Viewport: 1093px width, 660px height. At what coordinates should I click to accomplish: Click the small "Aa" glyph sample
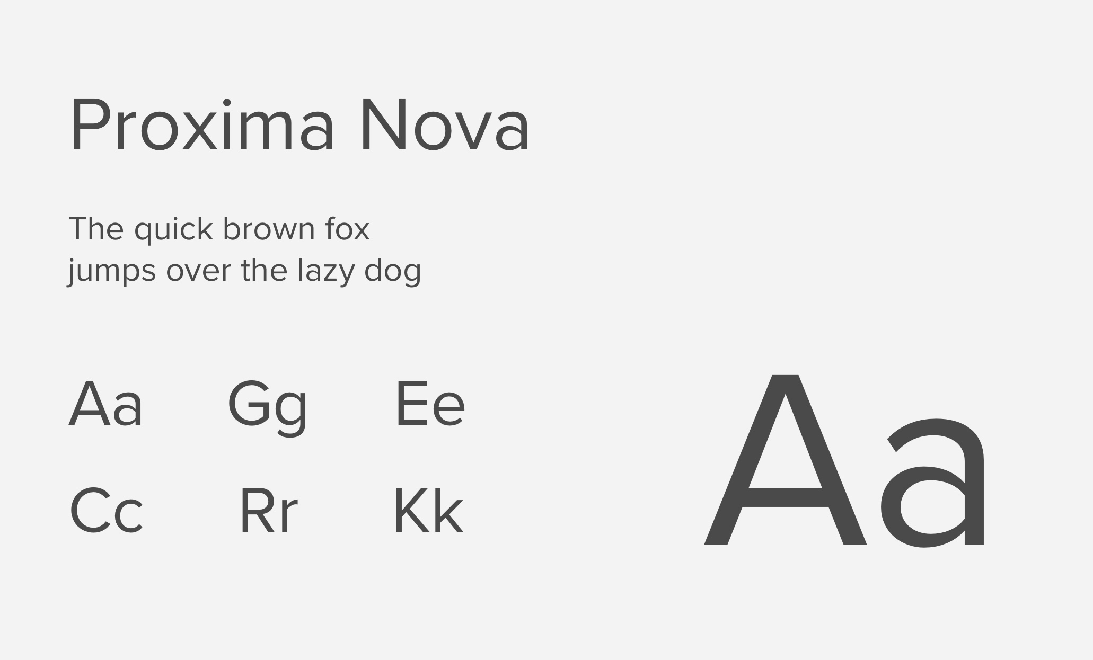(x=106, y=404)
